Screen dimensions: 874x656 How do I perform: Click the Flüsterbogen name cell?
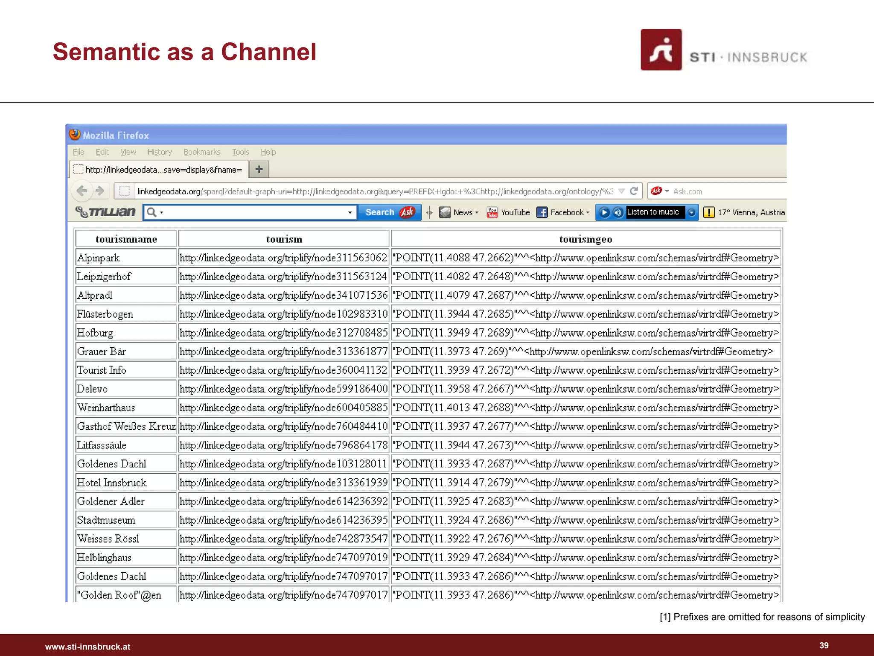[126, 314]
